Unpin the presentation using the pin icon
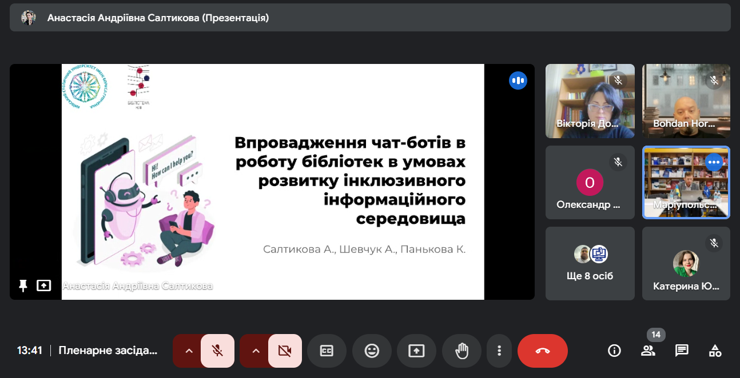 (x=23, y=285)
